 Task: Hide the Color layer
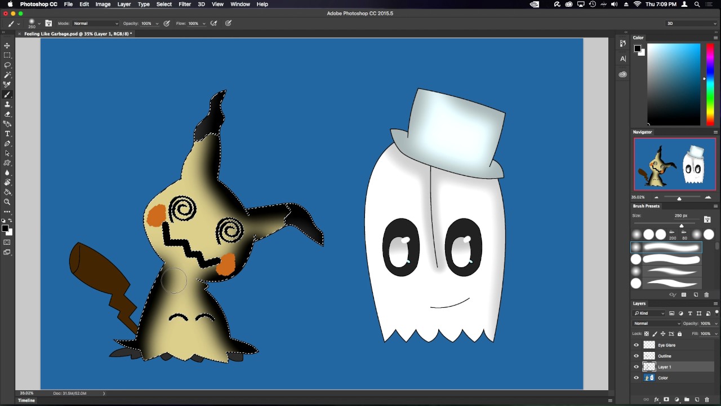pos(637,378)
